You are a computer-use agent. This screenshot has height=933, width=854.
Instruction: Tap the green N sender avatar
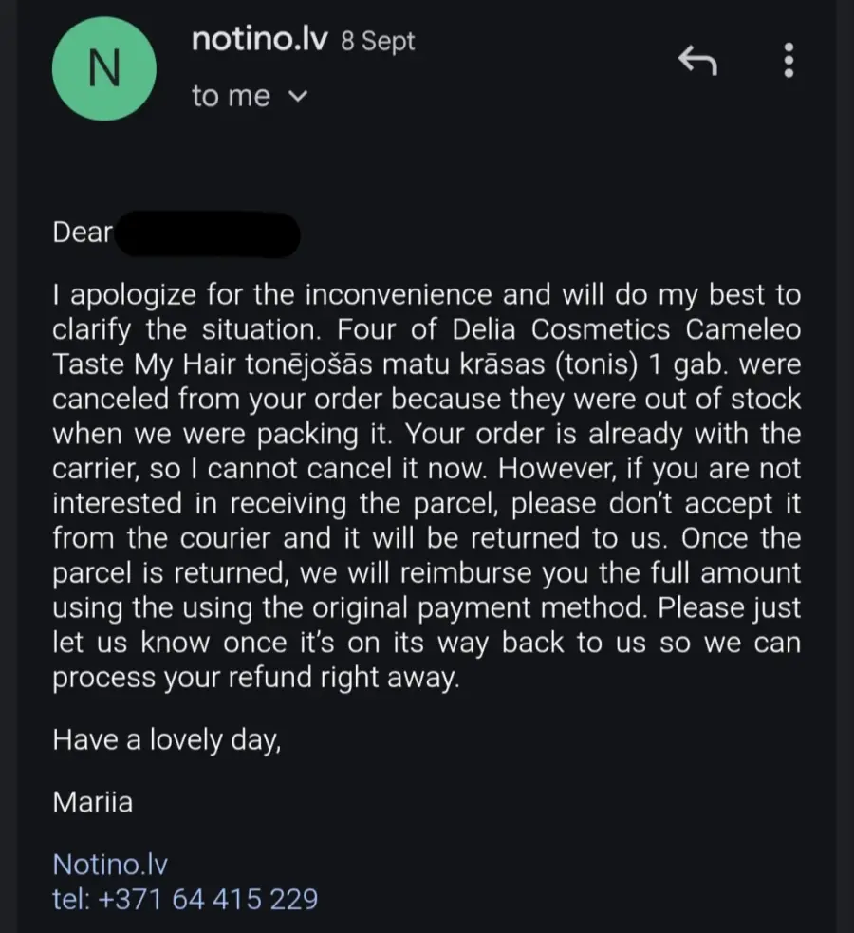104,69
